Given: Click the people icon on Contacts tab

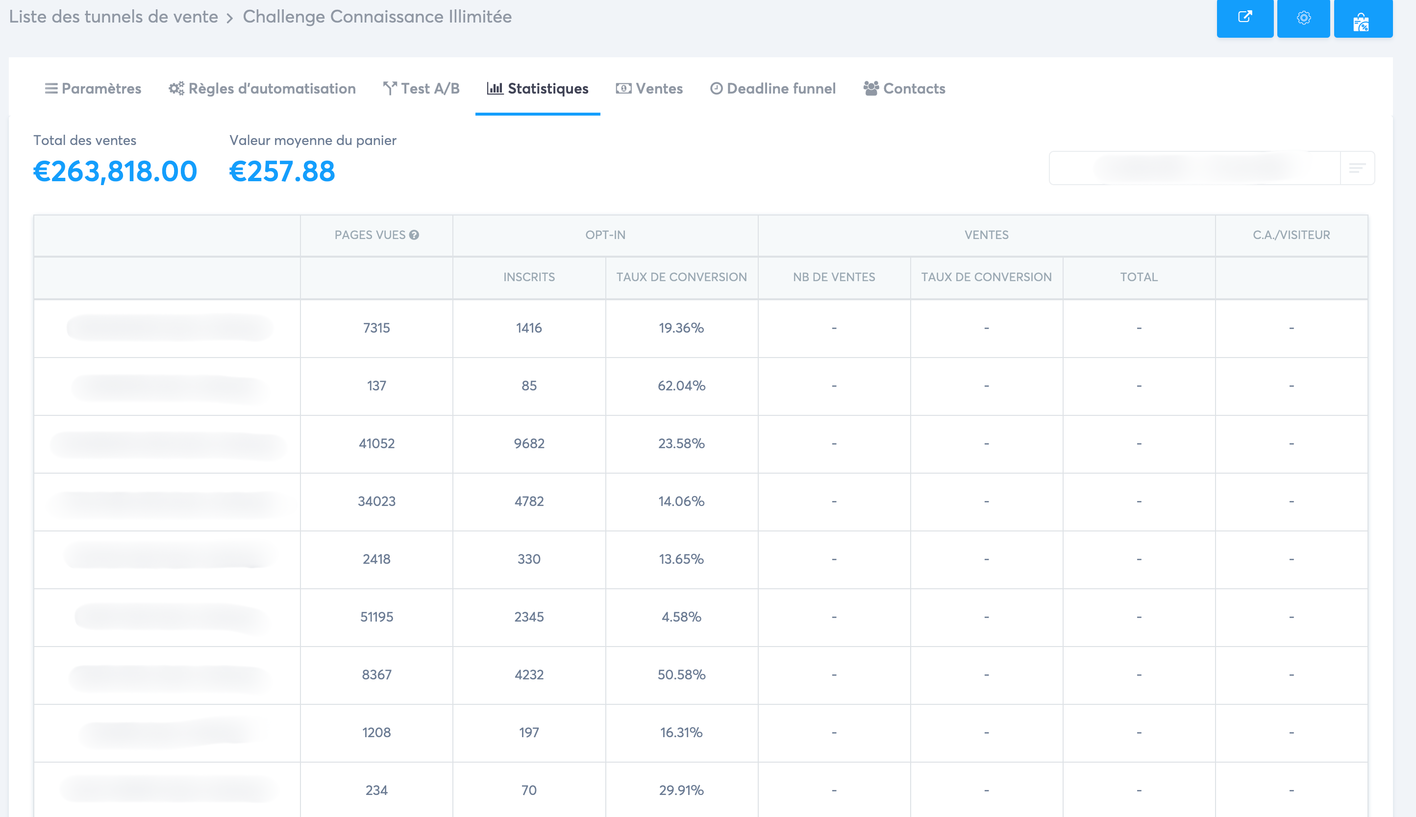Looking at the screenshot, I should coord(871,88).
